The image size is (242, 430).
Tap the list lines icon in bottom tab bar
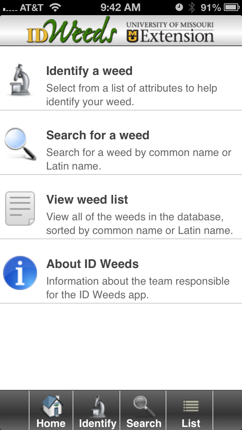(191, 406)
